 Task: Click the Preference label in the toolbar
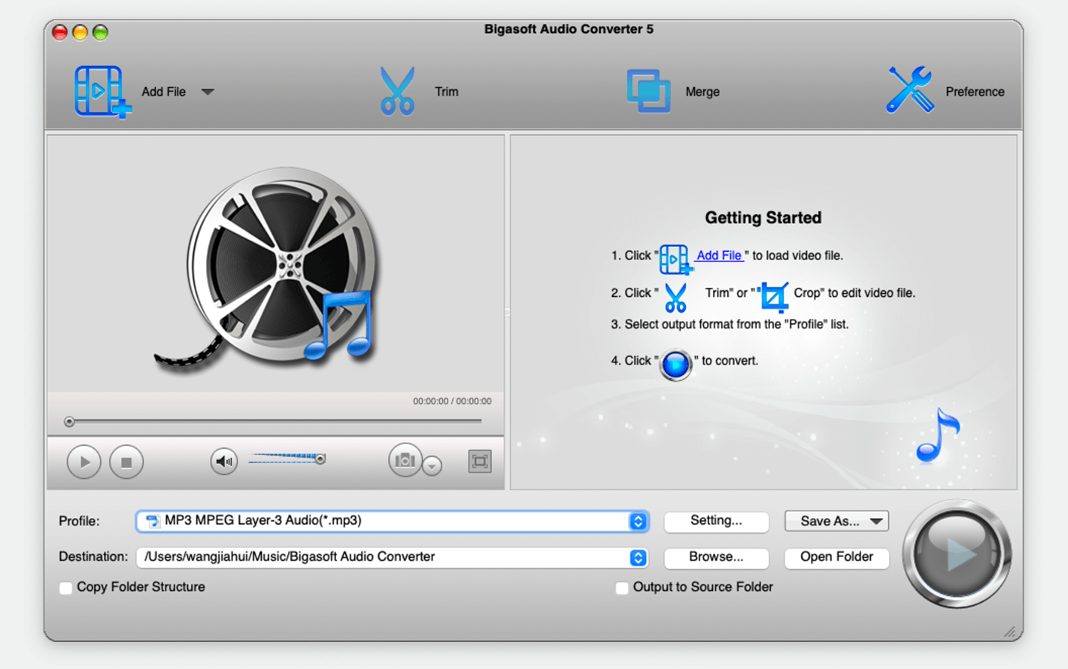pos(975,92)
